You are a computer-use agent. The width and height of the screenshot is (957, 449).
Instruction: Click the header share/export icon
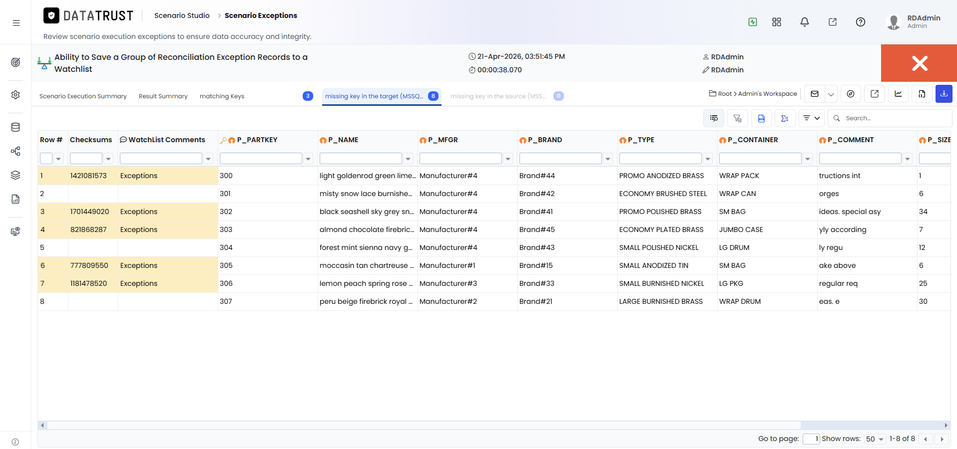[833, 22]
